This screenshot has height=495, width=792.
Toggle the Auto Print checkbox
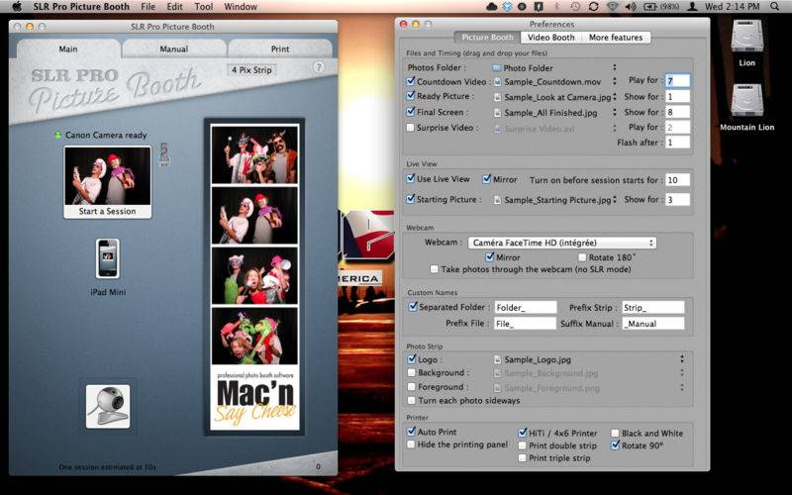411,433
